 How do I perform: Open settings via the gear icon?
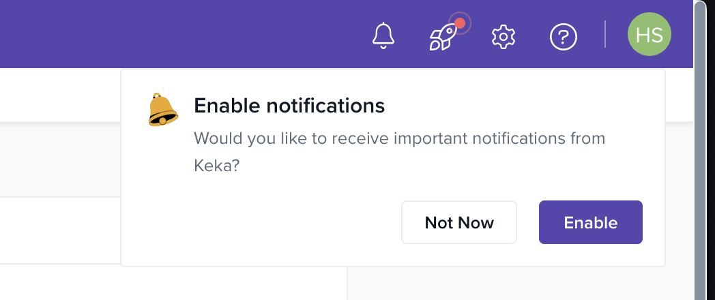[503, 36]
